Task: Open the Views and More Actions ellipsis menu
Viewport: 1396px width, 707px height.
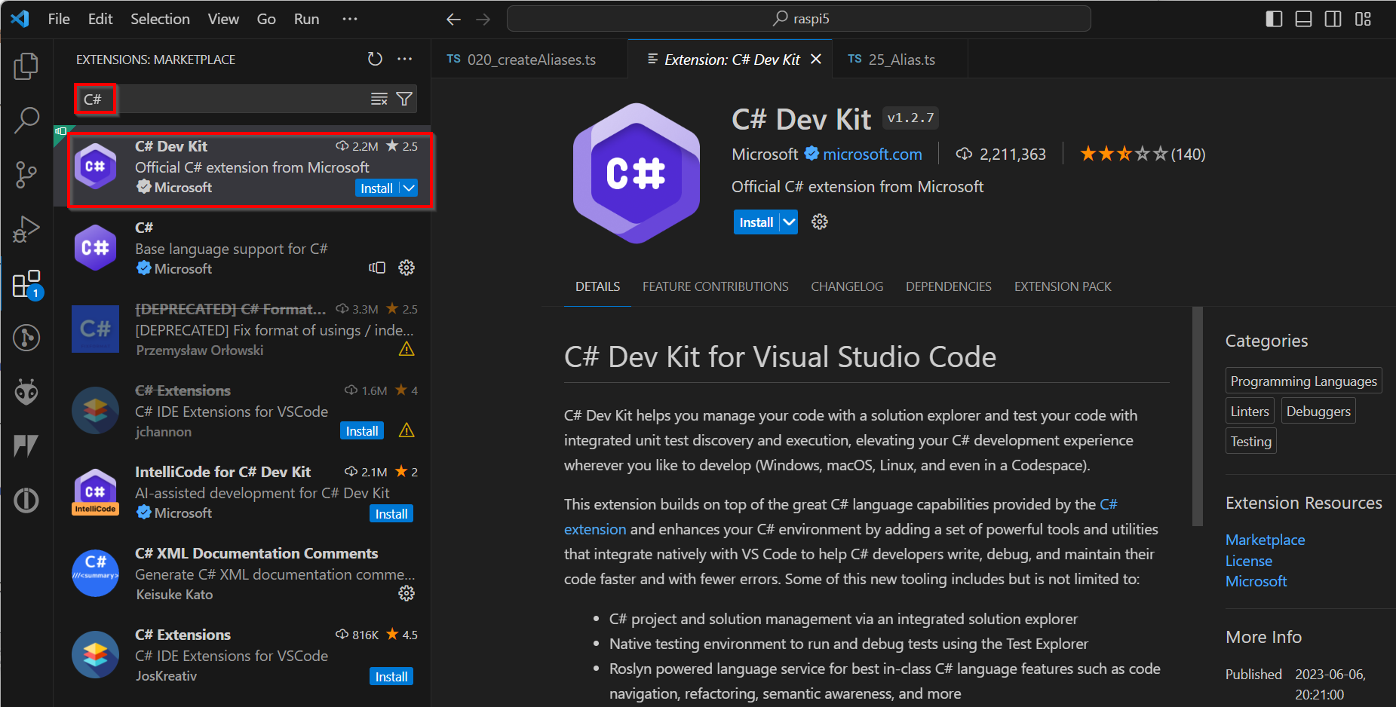Action: pos(405,59)
